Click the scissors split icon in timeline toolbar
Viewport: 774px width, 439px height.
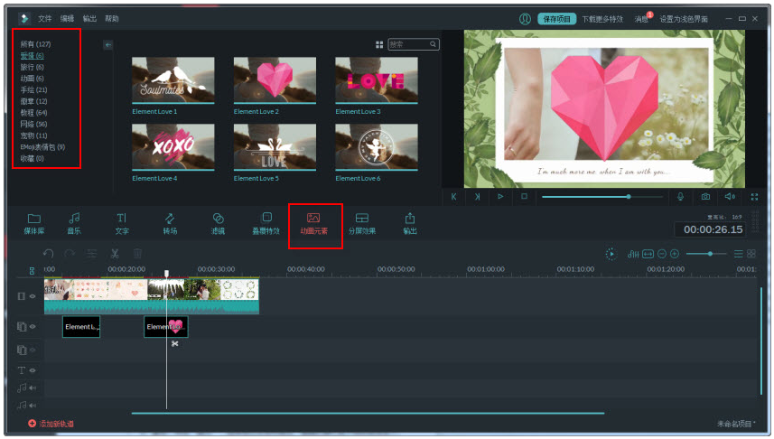[x=116, y=255]
